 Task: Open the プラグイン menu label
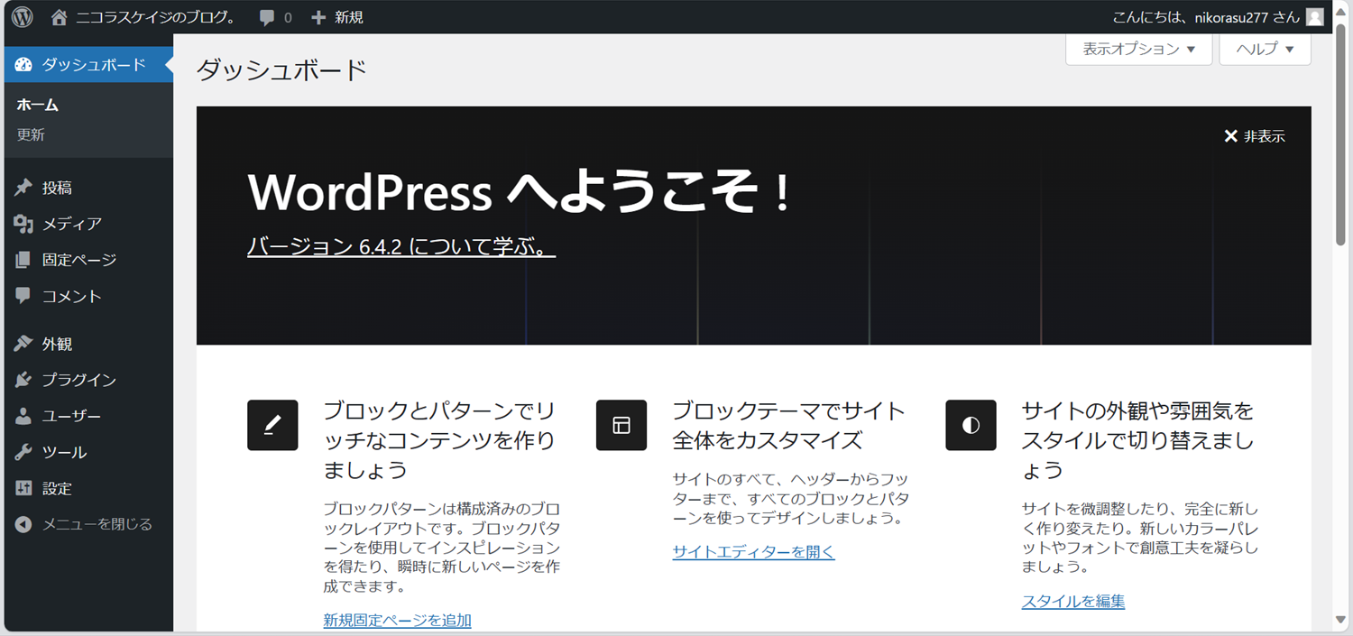[79, 380]
